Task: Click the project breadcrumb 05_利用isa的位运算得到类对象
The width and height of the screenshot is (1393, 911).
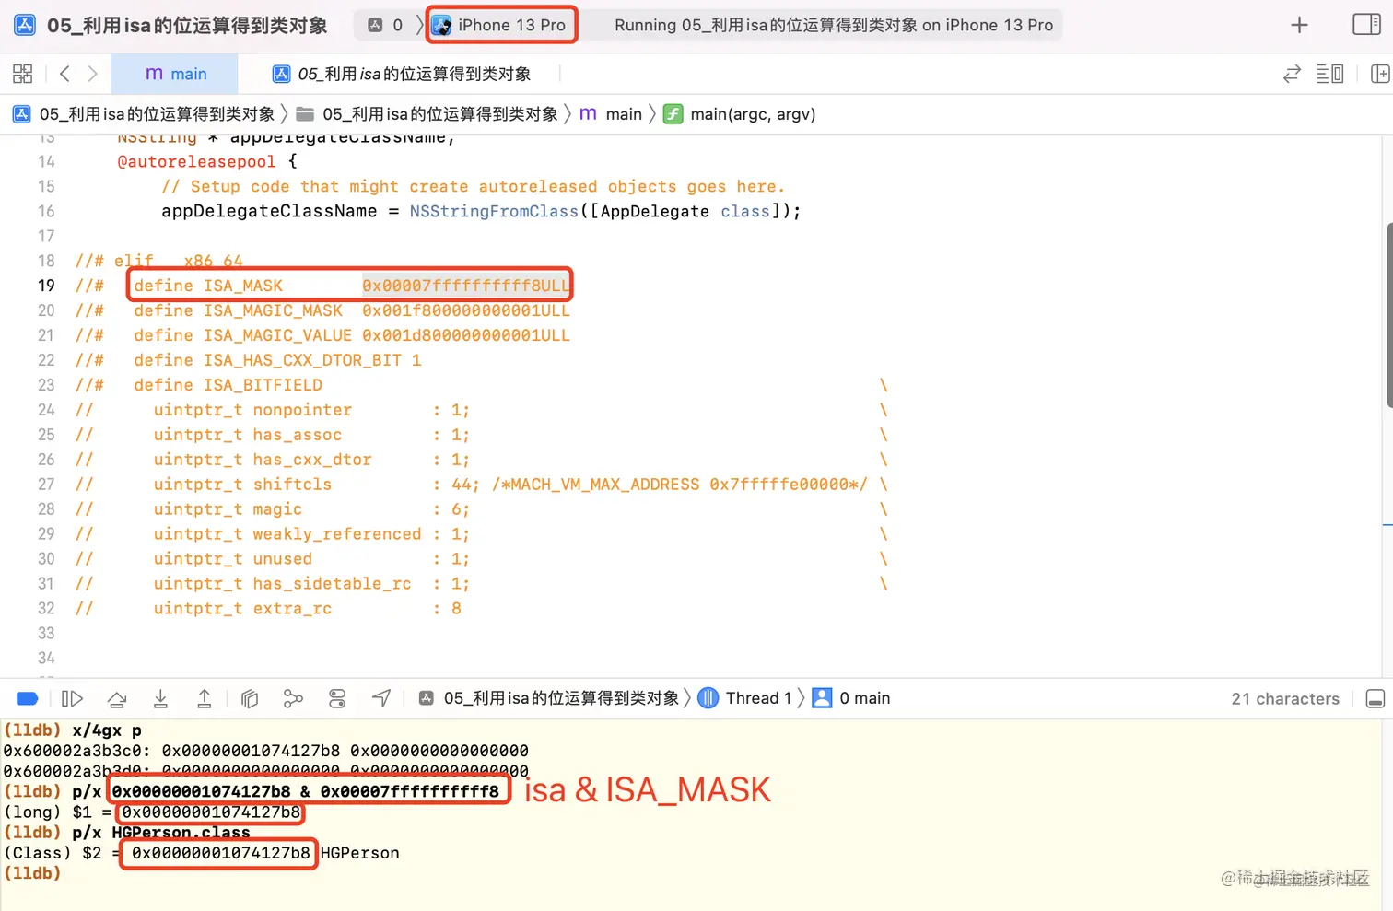Action: (144, 113)
